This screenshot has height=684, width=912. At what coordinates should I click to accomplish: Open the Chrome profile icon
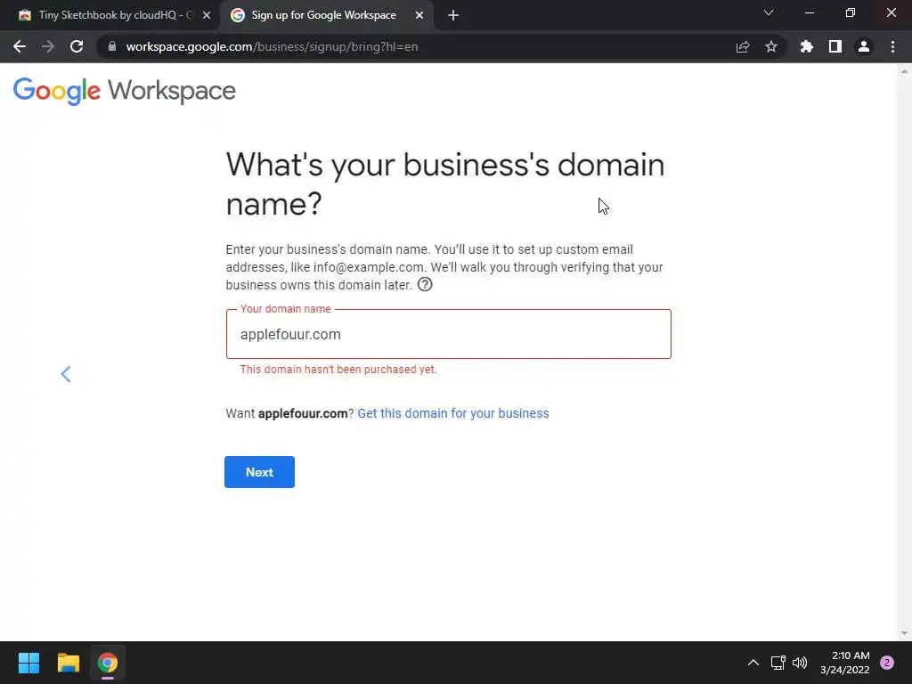tap(864, 46)
